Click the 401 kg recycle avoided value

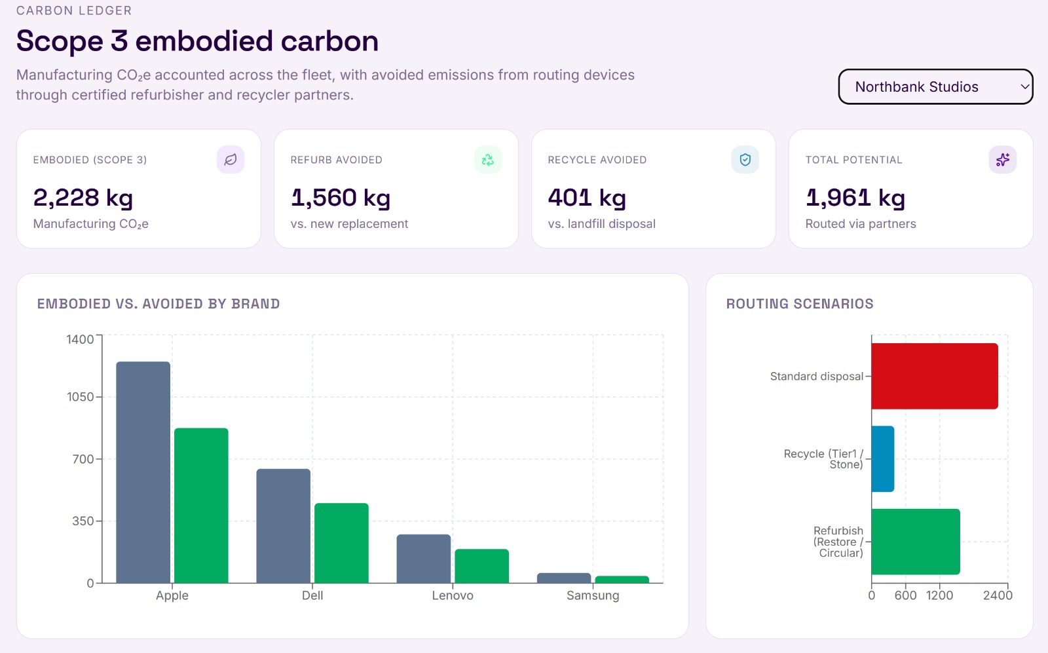(x=587, y=198)
